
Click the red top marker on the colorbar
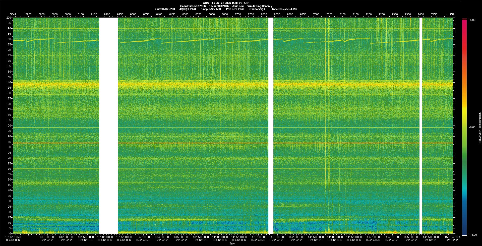pos(464,19)
